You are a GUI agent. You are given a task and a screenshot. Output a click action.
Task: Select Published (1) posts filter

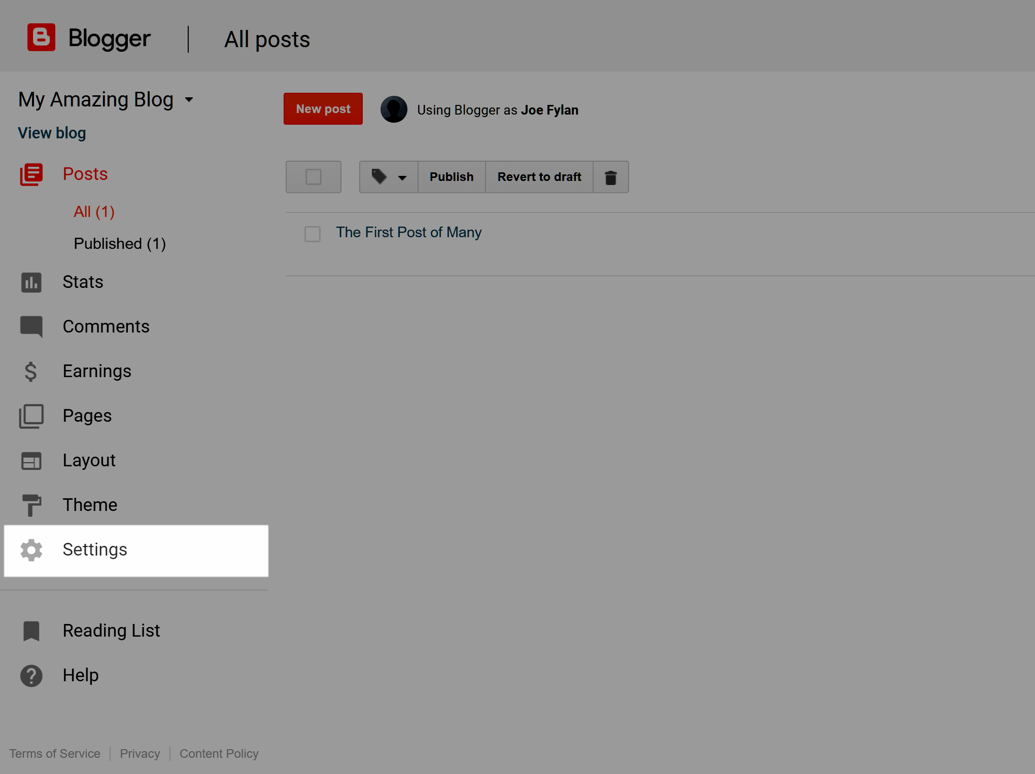pos(120,244)
